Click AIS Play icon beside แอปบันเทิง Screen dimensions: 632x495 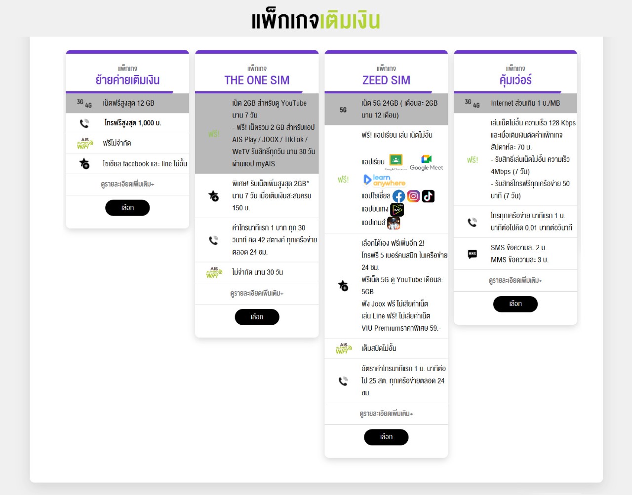click(397, 209)
